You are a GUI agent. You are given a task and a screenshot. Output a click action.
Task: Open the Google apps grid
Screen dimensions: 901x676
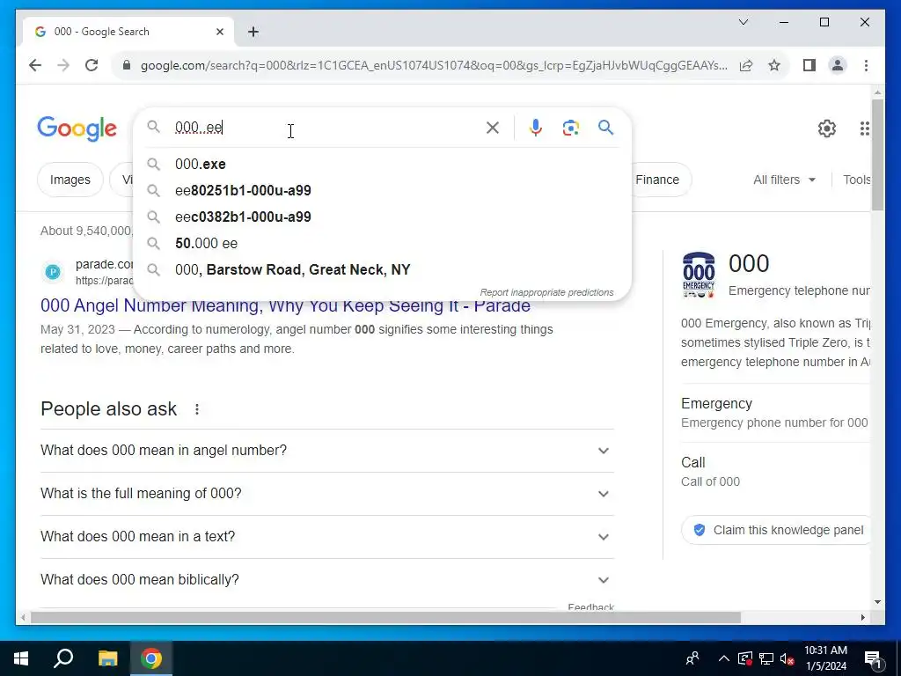[x=864, y=129]
